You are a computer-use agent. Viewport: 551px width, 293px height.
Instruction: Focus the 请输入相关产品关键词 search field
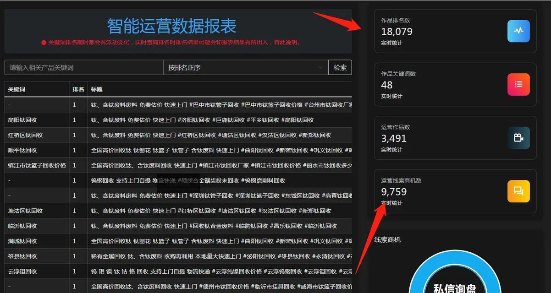pos(84,67)
